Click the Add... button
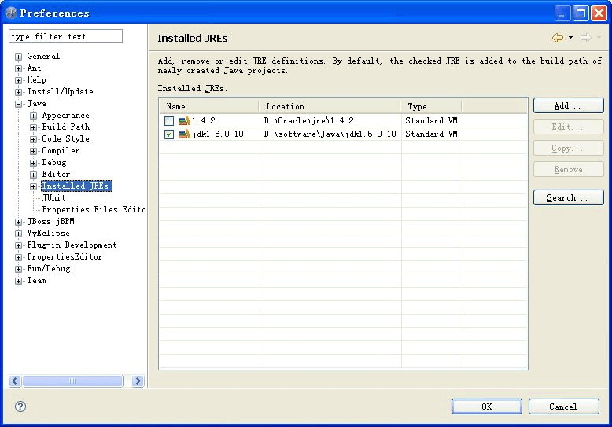 (x=568, y=105)
